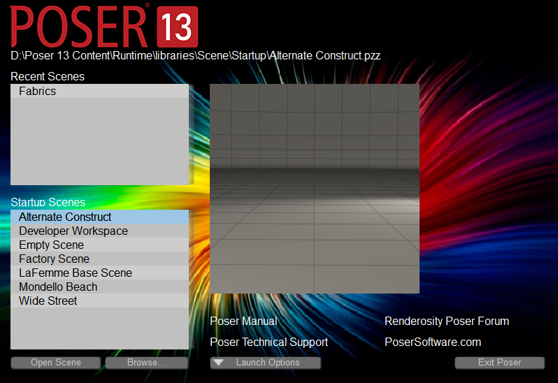558x383 pixels.
Task: Click the Browse... button
Action: pyautogui.click(x=146, y=363)
